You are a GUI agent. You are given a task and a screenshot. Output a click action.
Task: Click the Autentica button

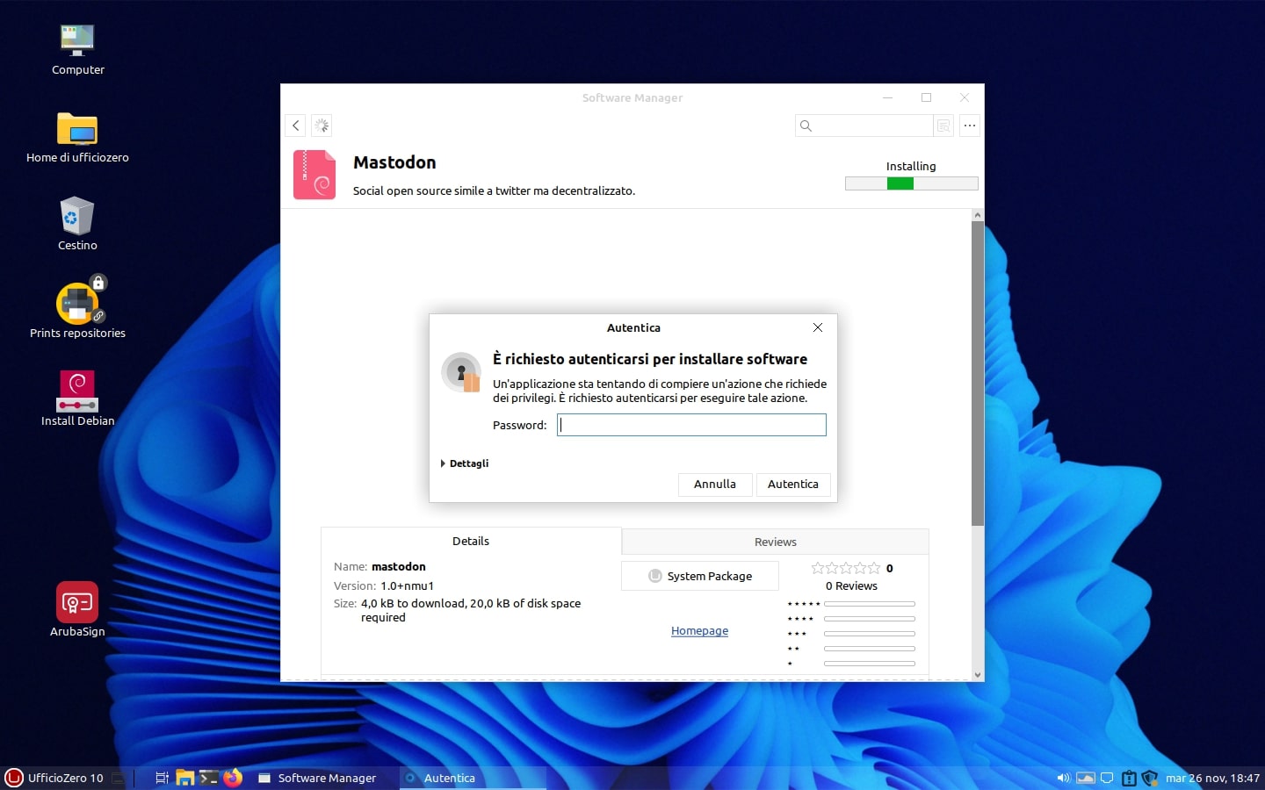click(x=793, y=485)
